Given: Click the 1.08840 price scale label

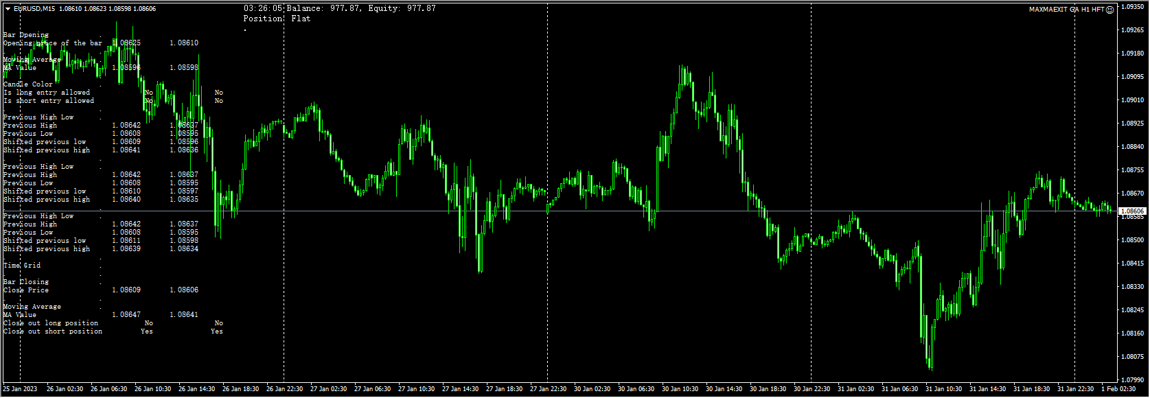Looking at the screenshot, I should [x=1132, y=147].
